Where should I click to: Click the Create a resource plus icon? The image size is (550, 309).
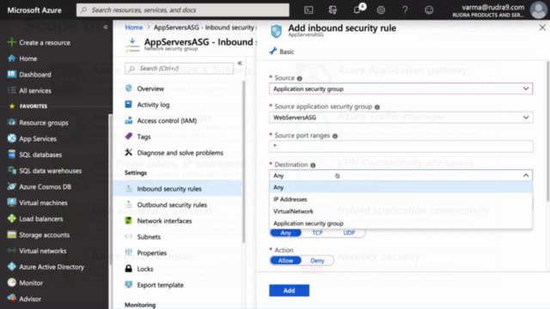point(11,42)
